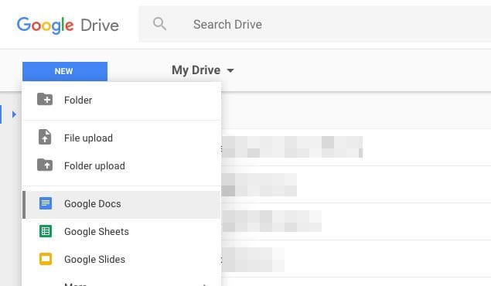Viewport: 491px width, 286px height.
Task: Click the blue NEW button
Action: (x=65, y=71)
